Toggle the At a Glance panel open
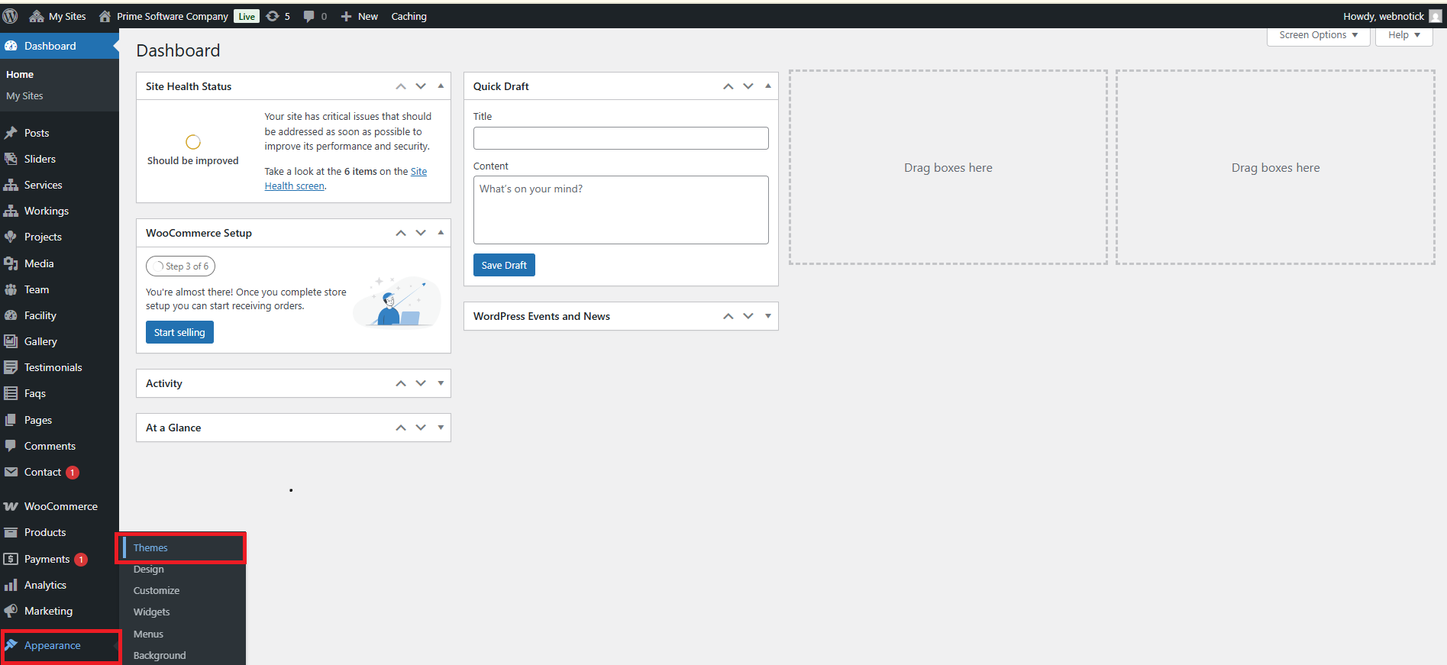 coord(441,428)
